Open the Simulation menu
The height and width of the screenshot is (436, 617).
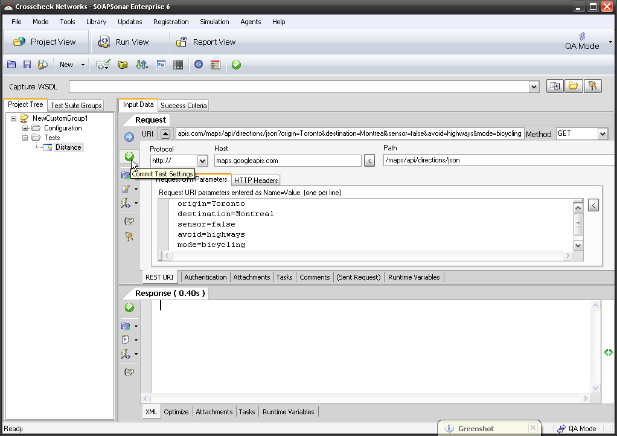click(214, 22)
